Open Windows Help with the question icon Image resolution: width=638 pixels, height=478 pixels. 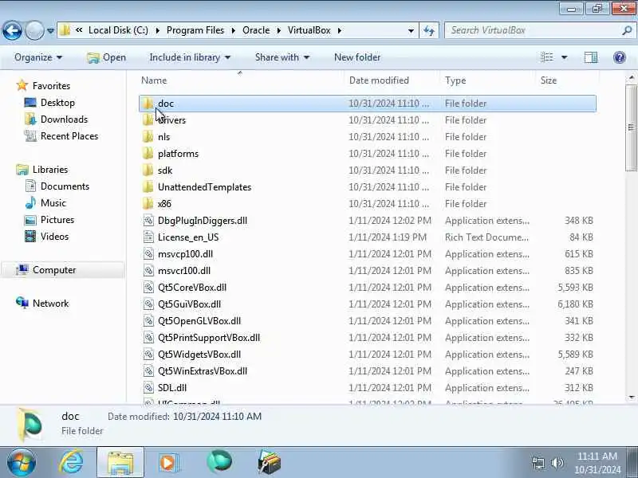pos(620,57)
